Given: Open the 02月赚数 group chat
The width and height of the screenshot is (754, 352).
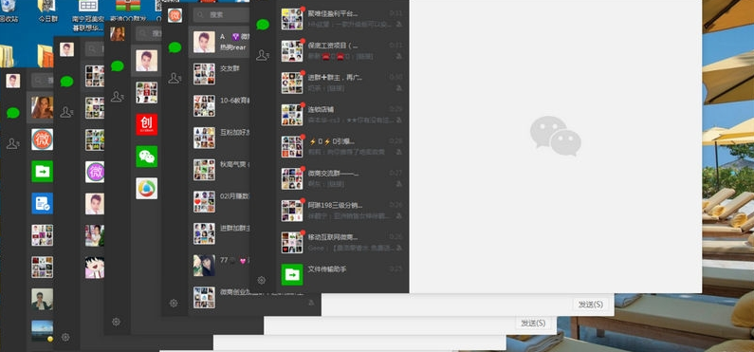Looking at the screenshot, I should click(x=219, y=201).
